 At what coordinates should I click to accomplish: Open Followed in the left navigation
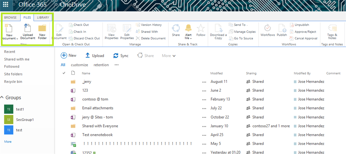point(12,66)
